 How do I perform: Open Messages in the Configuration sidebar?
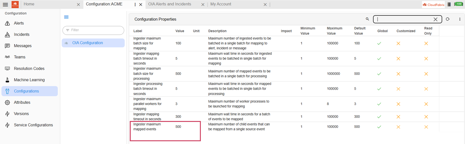coord(23,46)
